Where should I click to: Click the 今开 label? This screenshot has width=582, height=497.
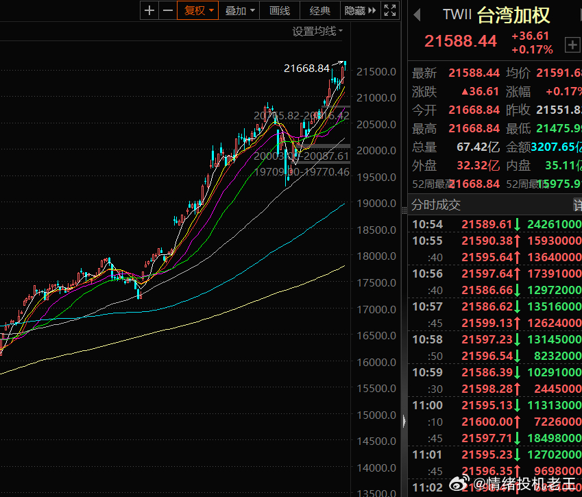pyautogui.click(x=424, y=110)
